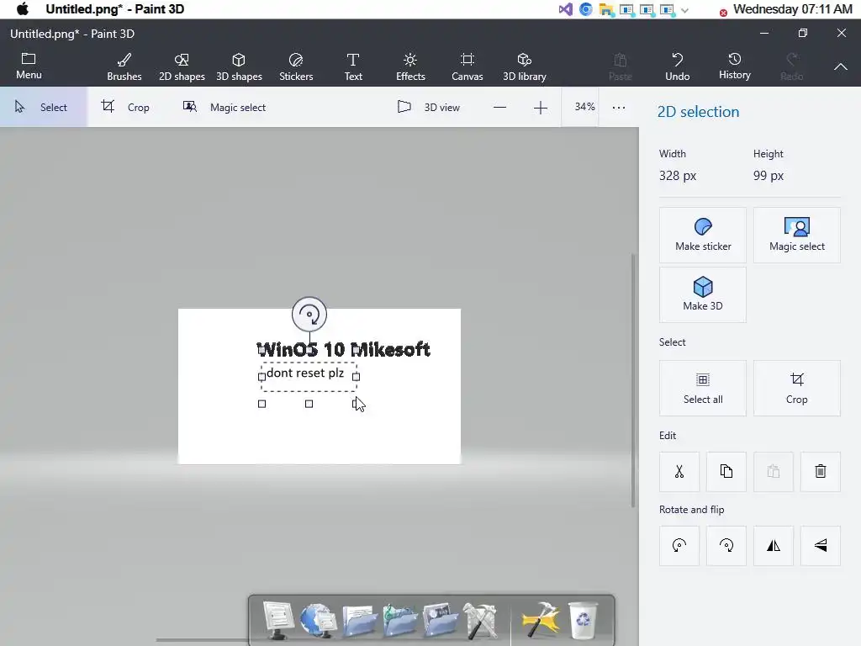Click the blue circular browser tray icon
The image size is (861, 646).
click(x=586, y=9)
